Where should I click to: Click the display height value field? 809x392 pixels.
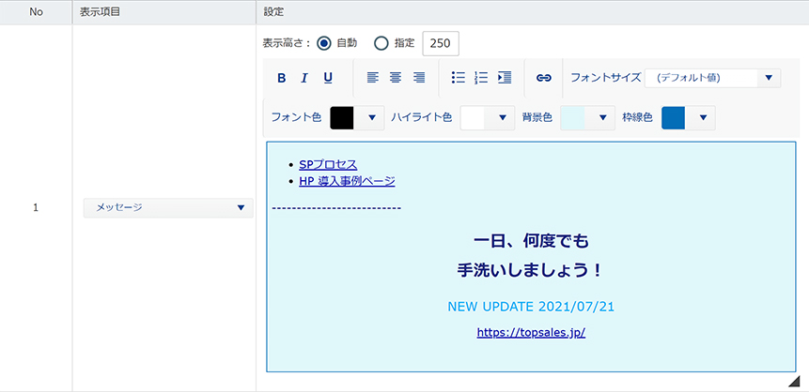pyautogui.click(x=441, y=43)
